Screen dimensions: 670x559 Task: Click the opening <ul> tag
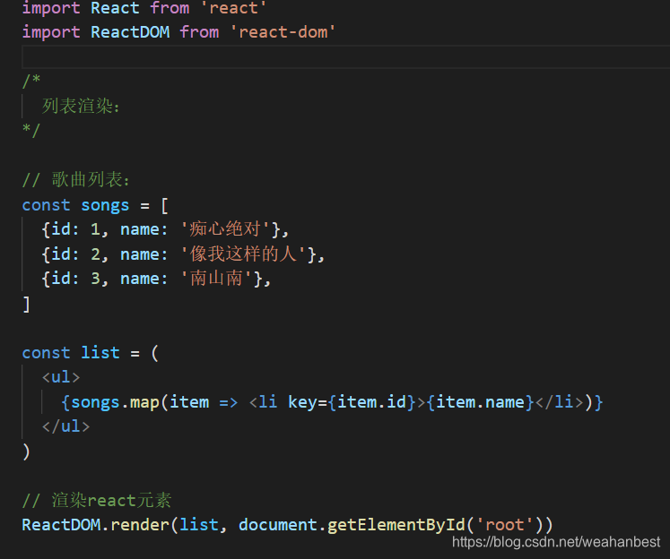pos(61,377)
